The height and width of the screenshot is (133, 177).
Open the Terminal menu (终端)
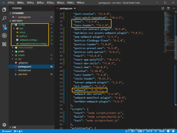pos(70,2)
